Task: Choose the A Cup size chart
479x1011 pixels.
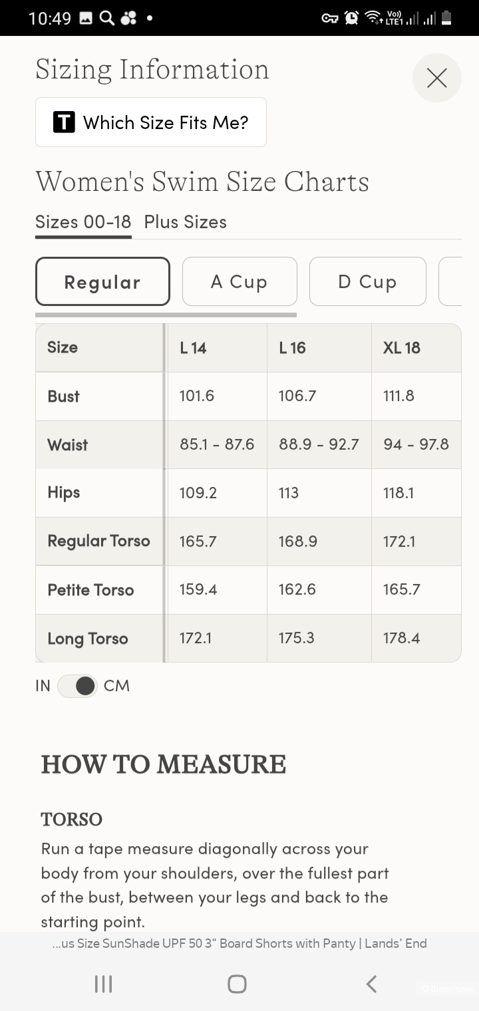Action: click(x=239, y=281)
